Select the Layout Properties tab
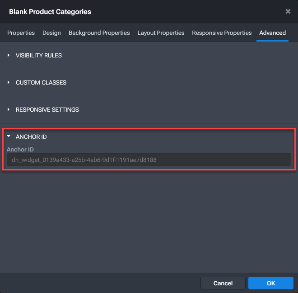 click(x=161, y=33)
